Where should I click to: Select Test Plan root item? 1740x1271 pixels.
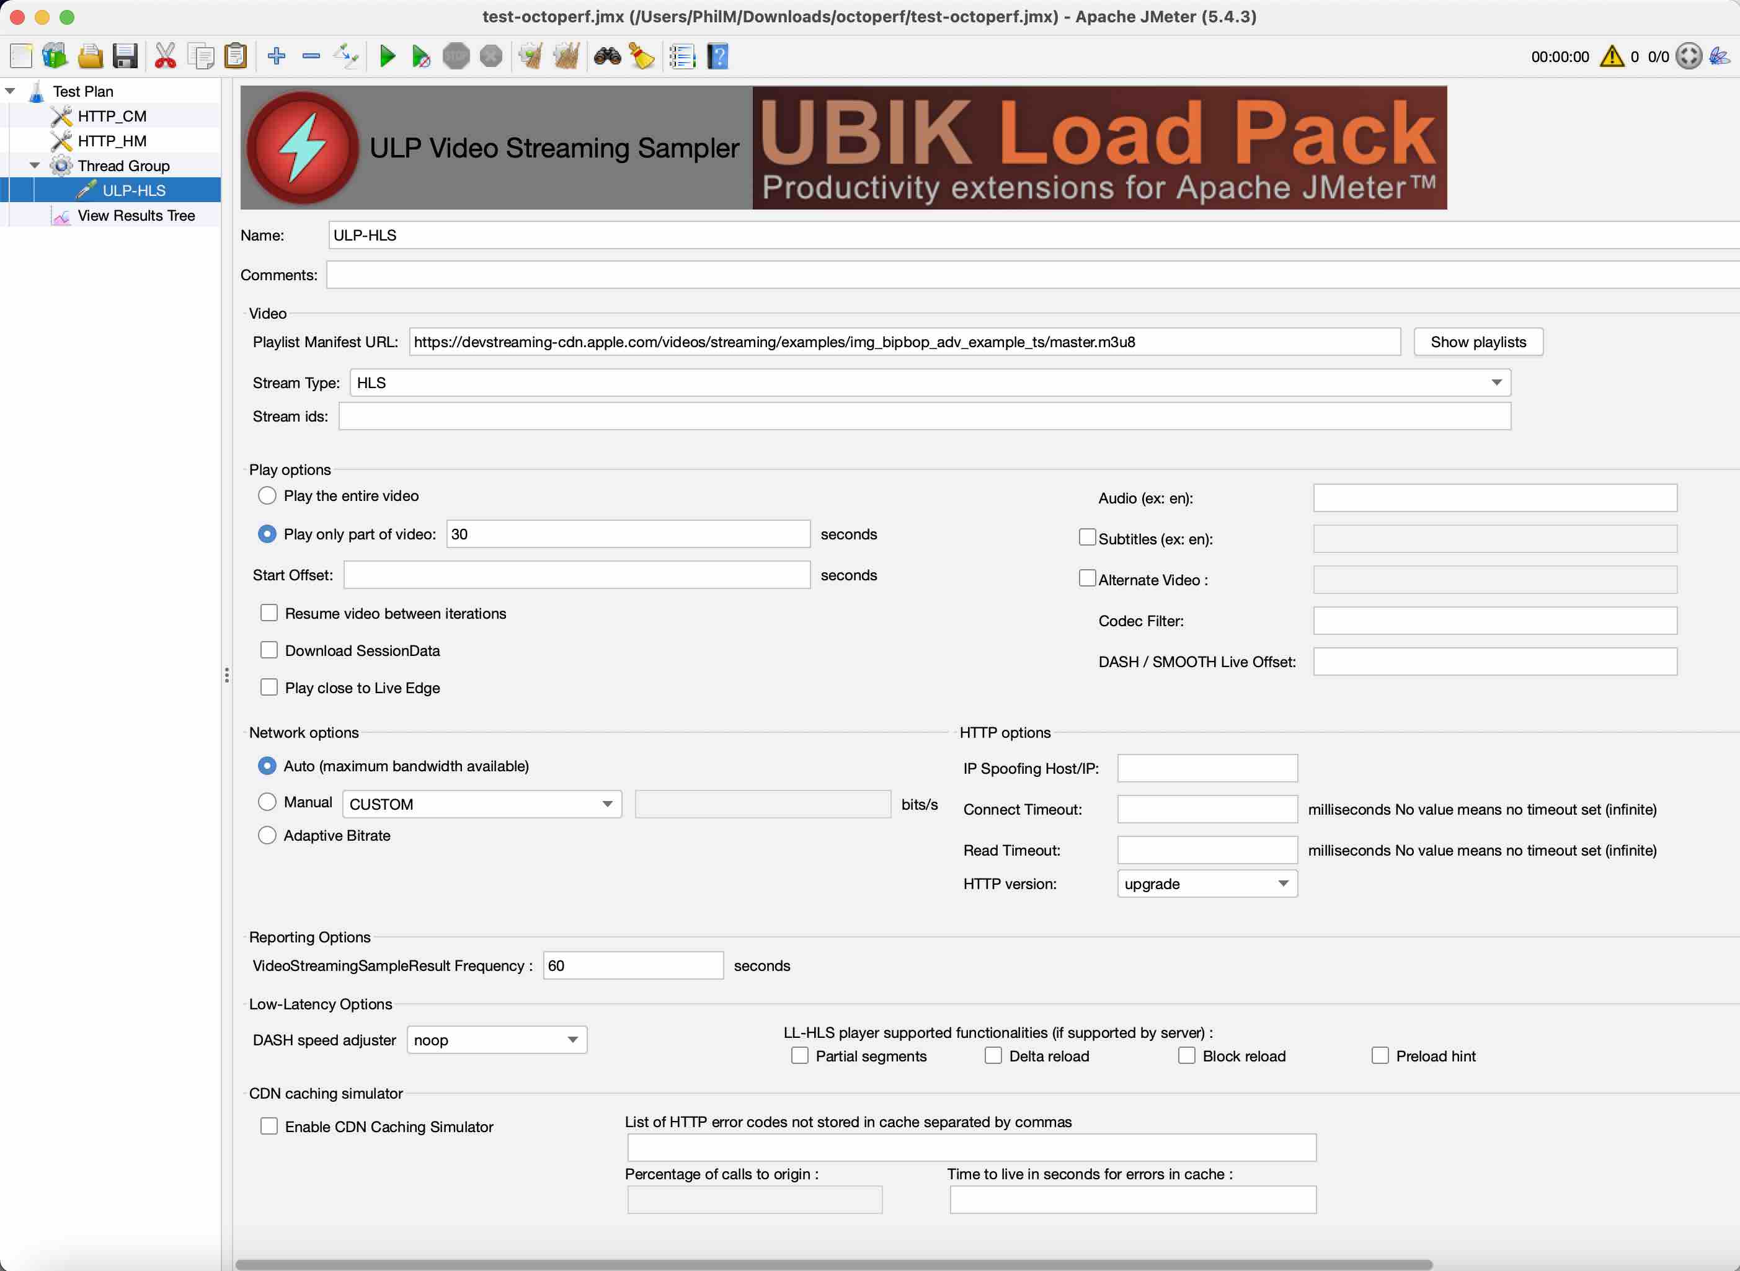(x=82, y=92)
